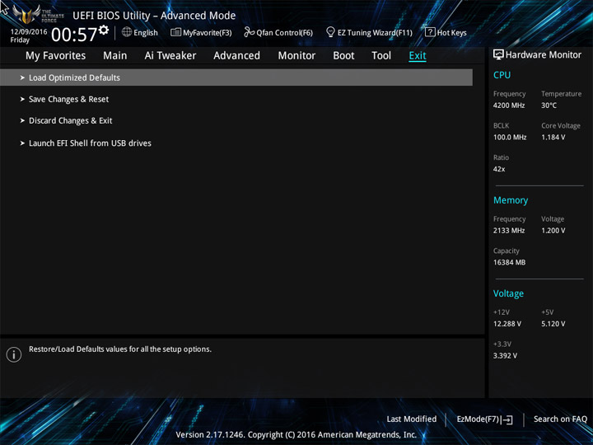Click the Voltage section heading
This screenshot has height=445, width=593.
pyautogui.click(x=508, y=293)
